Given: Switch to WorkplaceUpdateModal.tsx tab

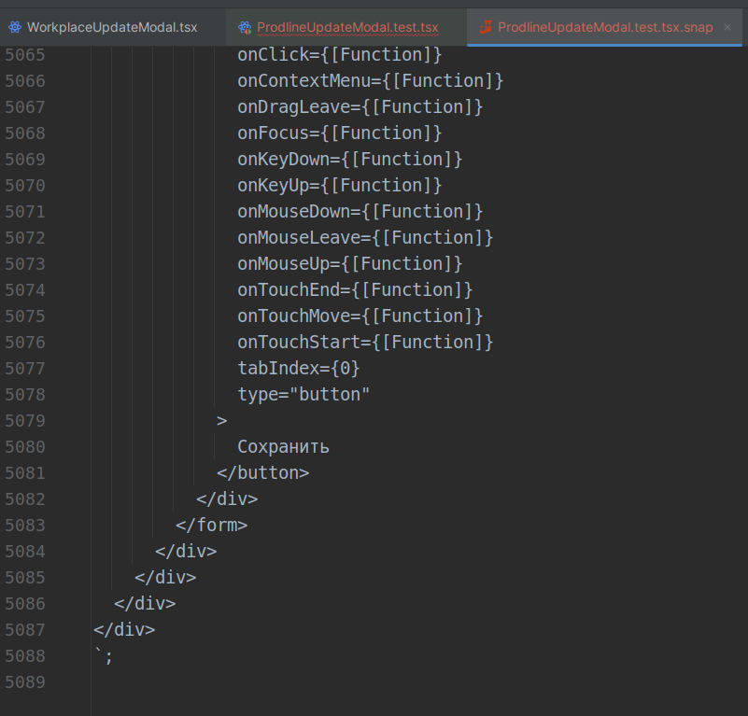Looking at the screenshot, I should pyautogui.click(x=112, y=27).
